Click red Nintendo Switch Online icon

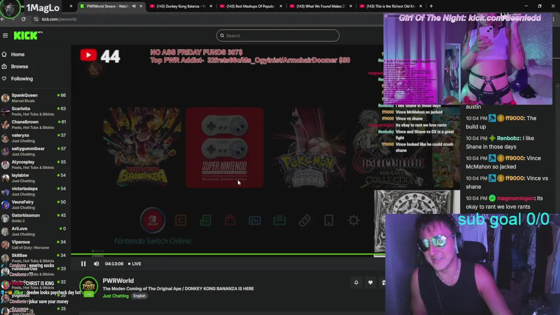pos(153,220)
